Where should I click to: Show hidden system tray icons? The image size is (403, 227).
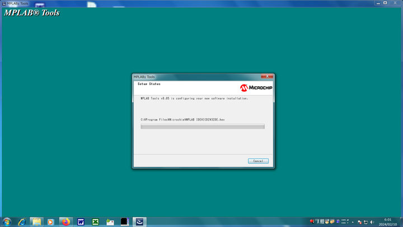tap(352, 222)
